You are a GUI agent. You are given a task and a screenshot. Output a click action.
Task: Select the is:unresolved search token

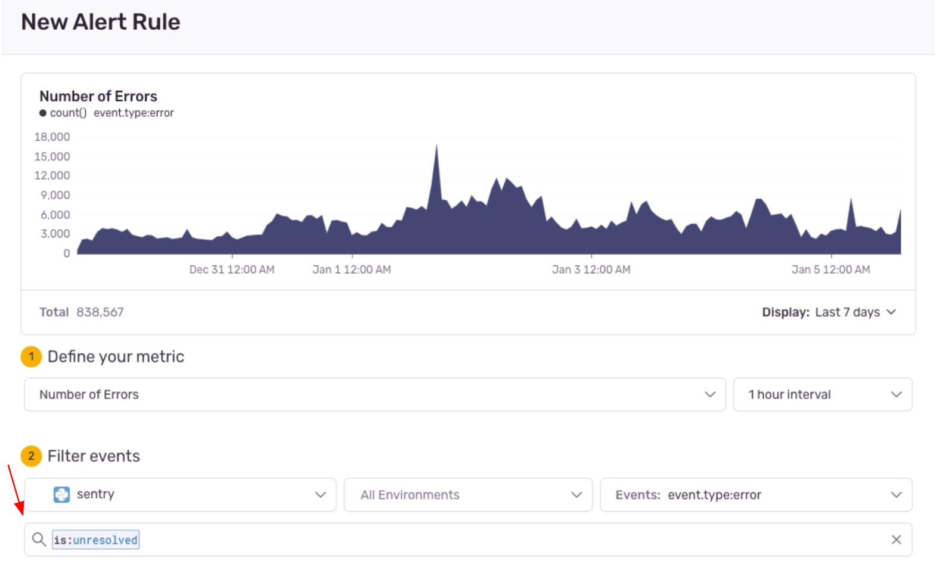click(x=95, y=540)
